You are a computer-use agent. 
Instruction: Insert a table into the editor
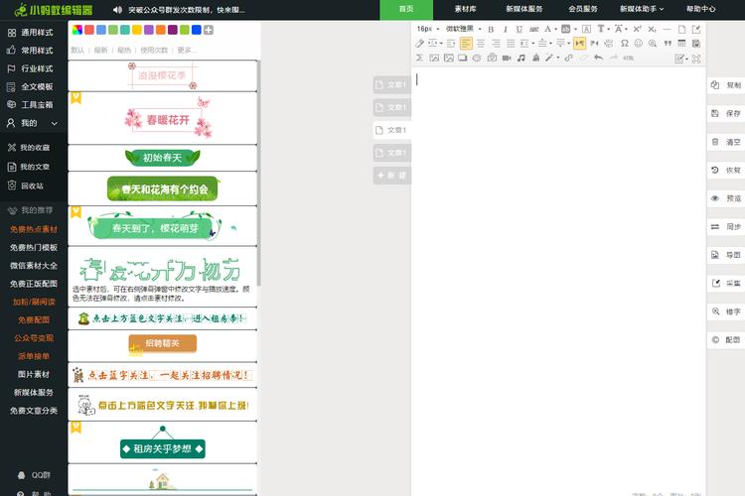(x=681, y=44)
